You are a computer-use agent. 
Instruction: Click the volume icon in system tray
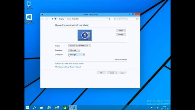pyautogui.click(x=158, y=108)
